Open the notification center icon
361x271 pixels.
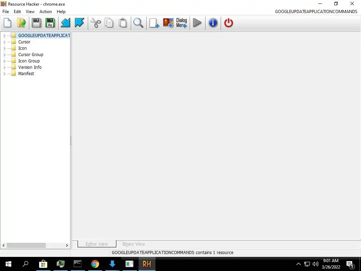(x=350, y=264)
